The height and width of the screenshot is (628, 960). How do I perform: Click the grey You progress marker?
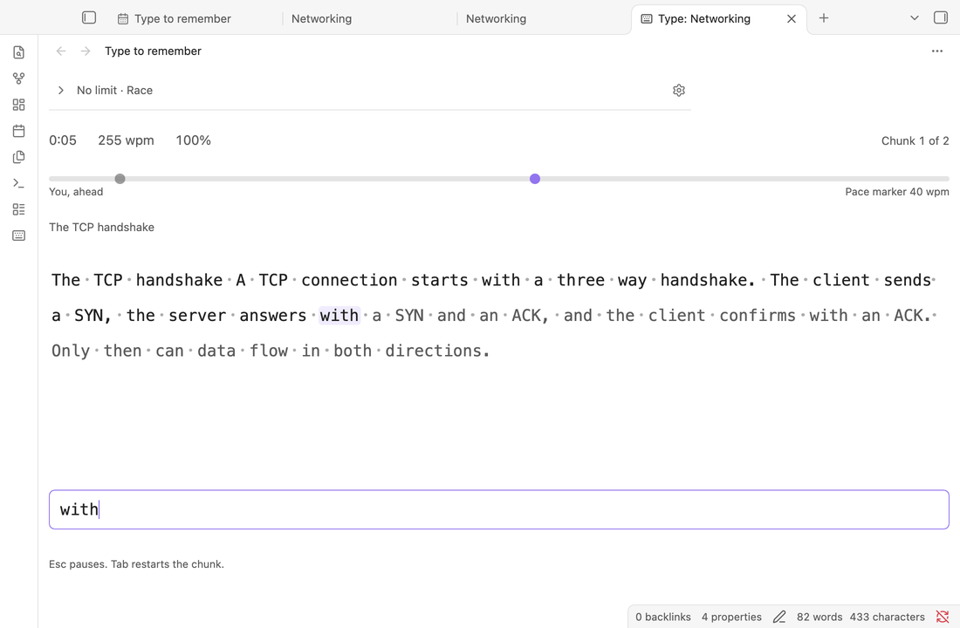pos(120,179)
